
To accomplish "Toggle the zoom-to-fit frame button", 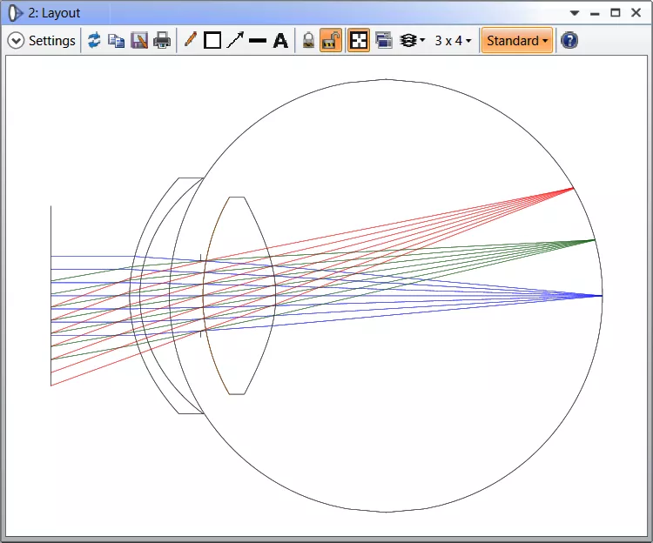I will coord(359,41).
